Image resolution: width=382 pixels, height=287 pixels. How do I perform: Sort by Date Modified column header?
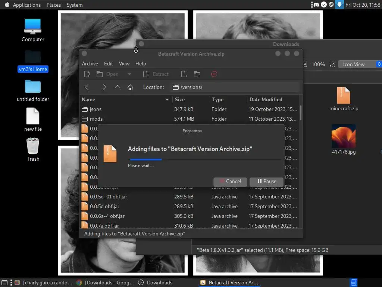[x=273, y=99]
